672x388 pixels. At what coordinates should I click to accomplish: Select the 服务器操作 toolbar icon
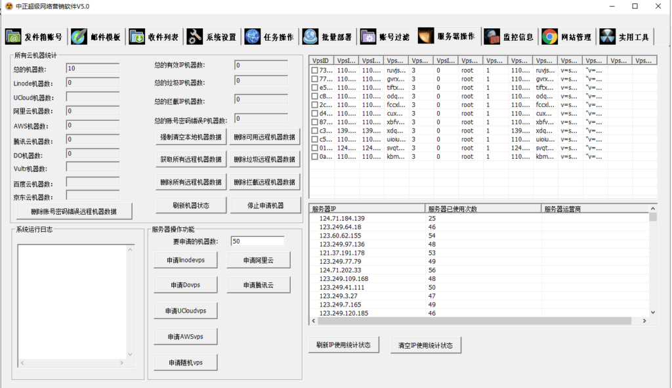426,36
